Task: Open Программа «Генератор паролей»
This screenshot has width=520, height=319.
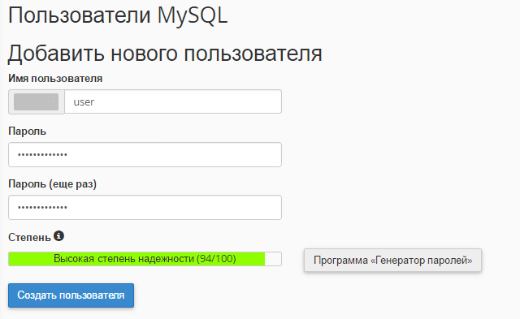Action: pyautogui.click(x=392, y=261)
